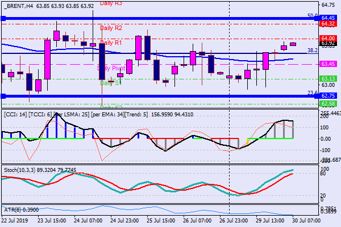Click the _BRENT,H4 chart title

click(17, 5)
